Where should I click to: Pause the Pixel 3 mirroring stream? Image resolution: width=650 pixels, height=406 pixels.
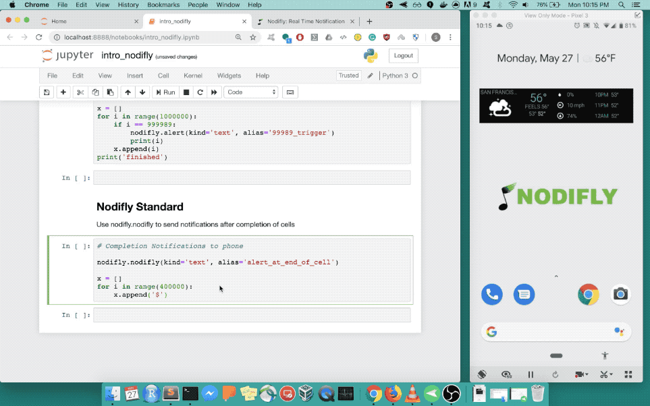point(531,374)
